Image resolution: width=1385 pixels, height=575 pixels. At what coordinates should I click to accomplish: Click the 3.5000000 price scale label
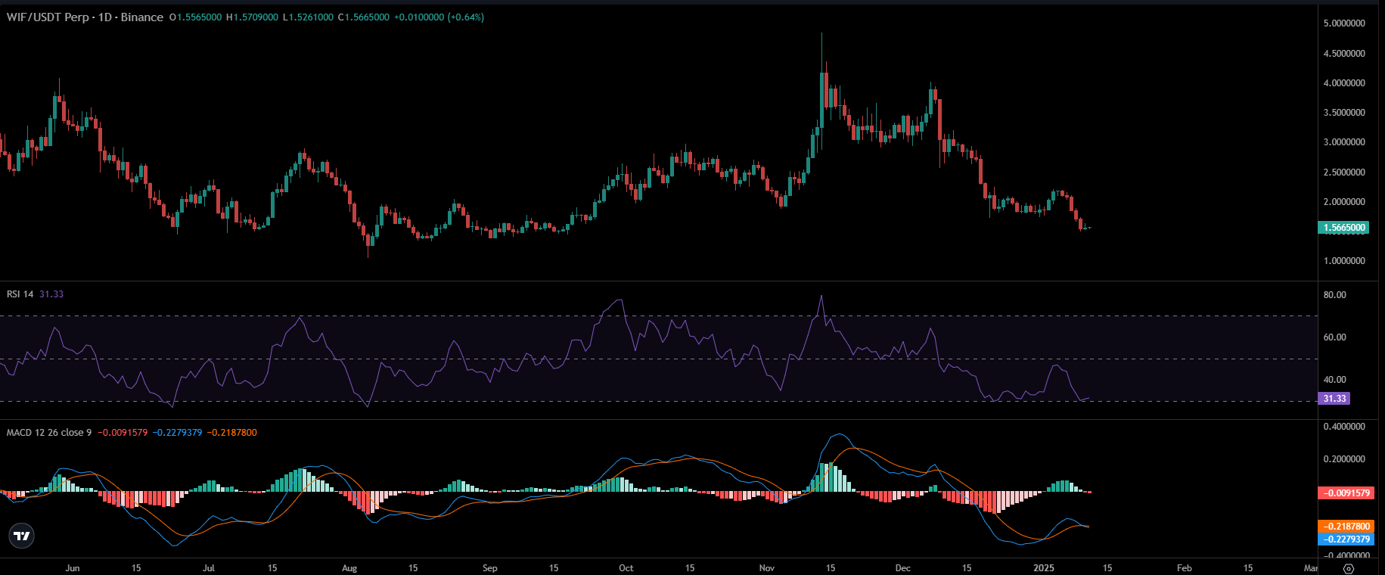click(x=1344, y=113)
